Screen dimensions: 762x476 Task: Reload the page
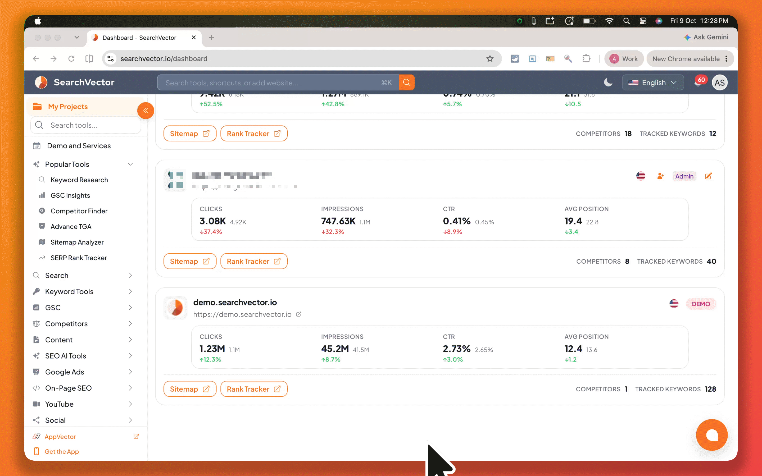71,58
